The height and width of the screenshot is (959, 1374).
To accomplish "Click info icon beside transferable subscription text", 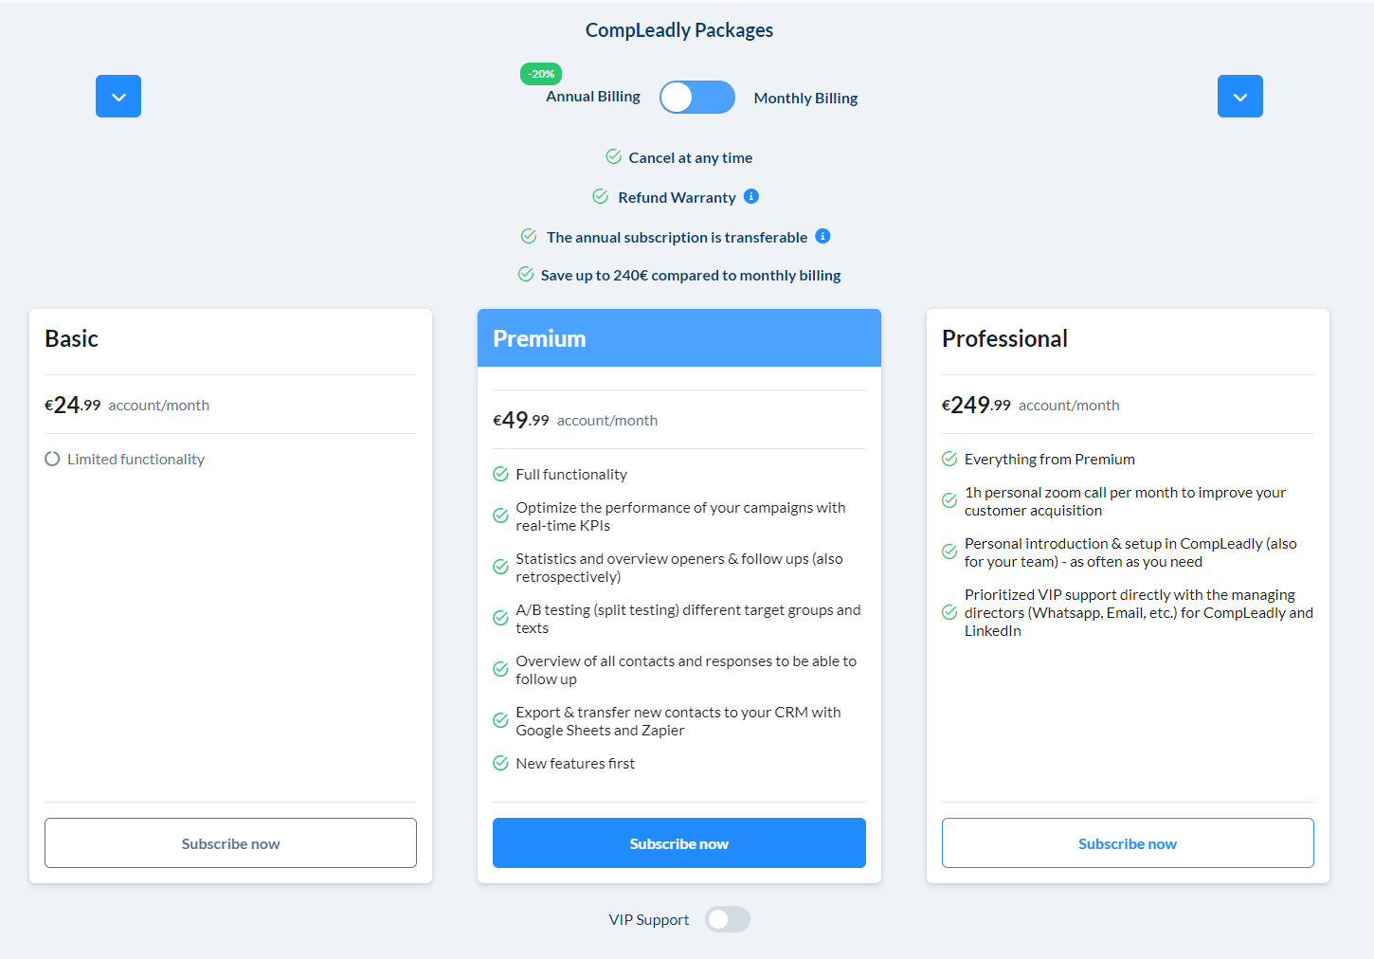I will coord(823,236).
